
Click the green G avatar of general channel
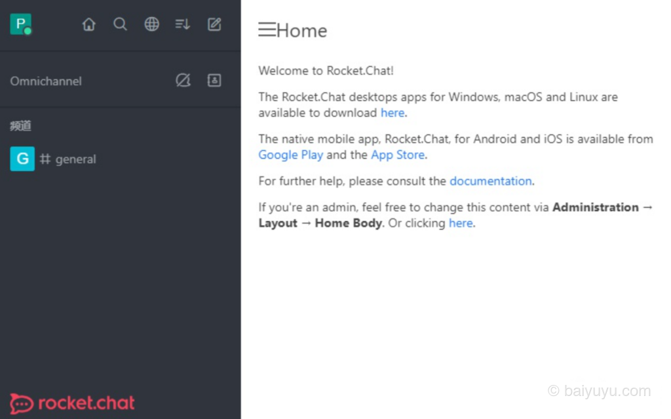pyautogui.click(x=22, y=159)
